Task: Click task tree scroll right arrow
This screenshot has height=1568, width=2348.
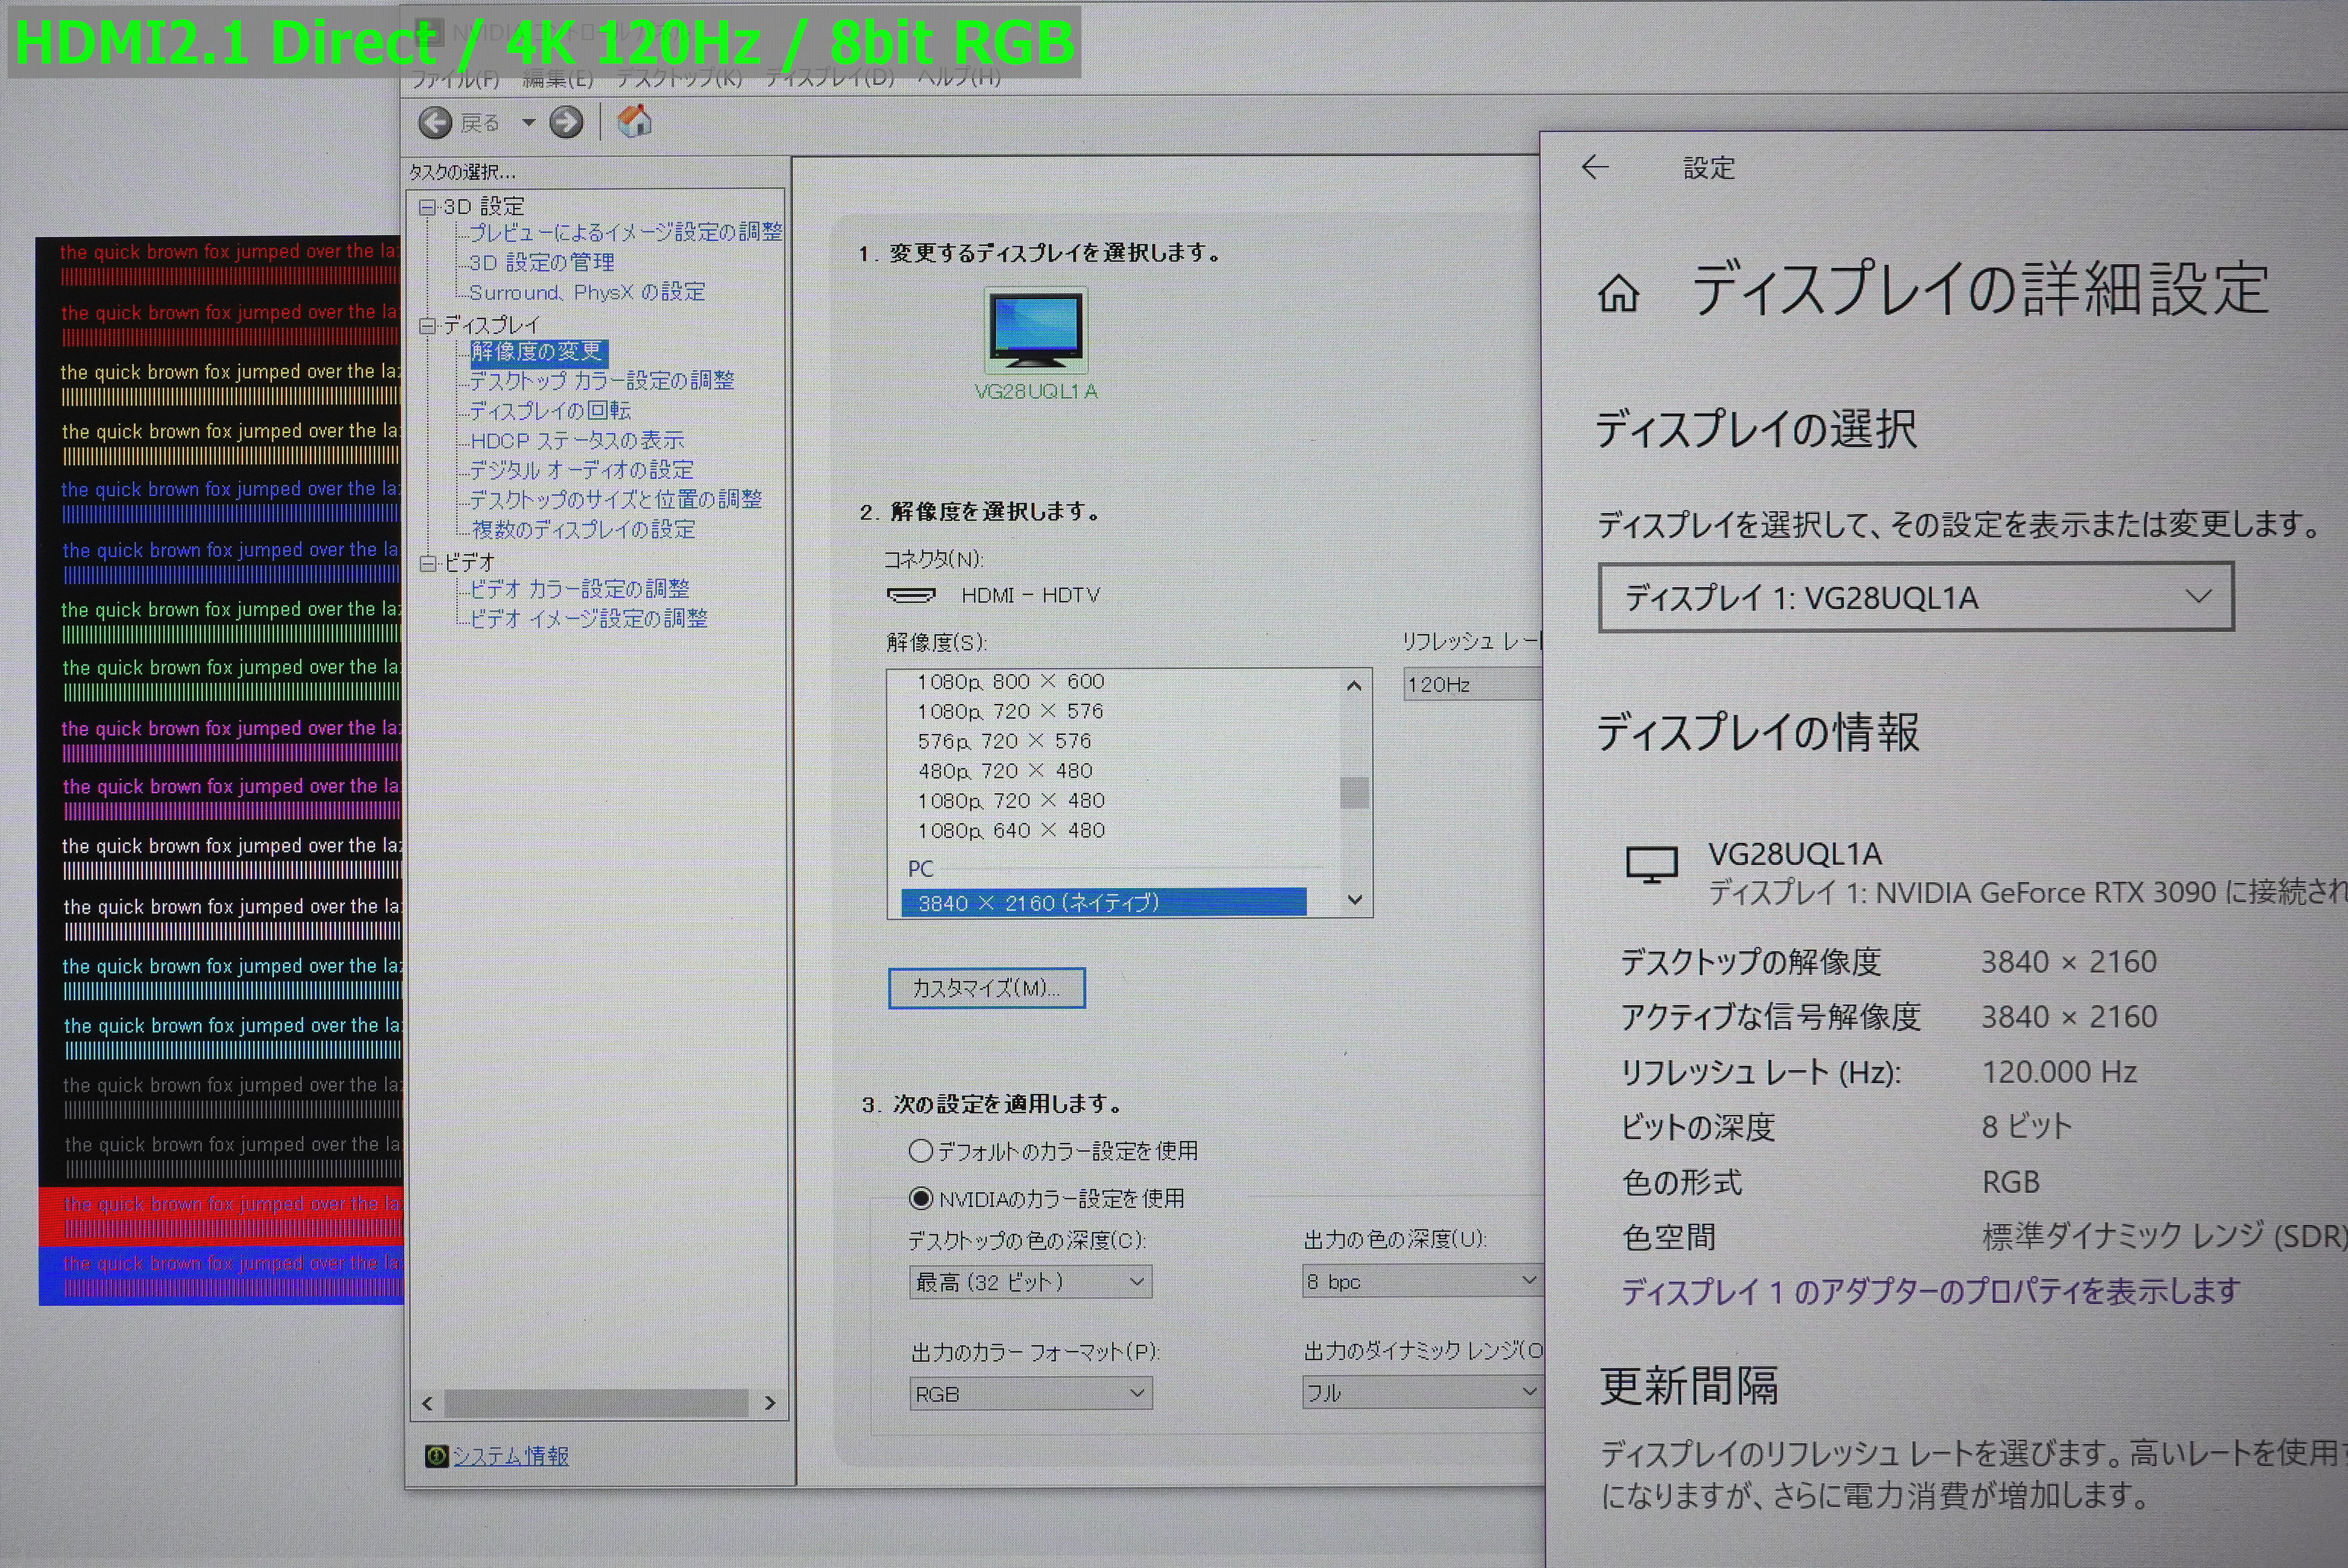Action: [x=770, y=1403]
